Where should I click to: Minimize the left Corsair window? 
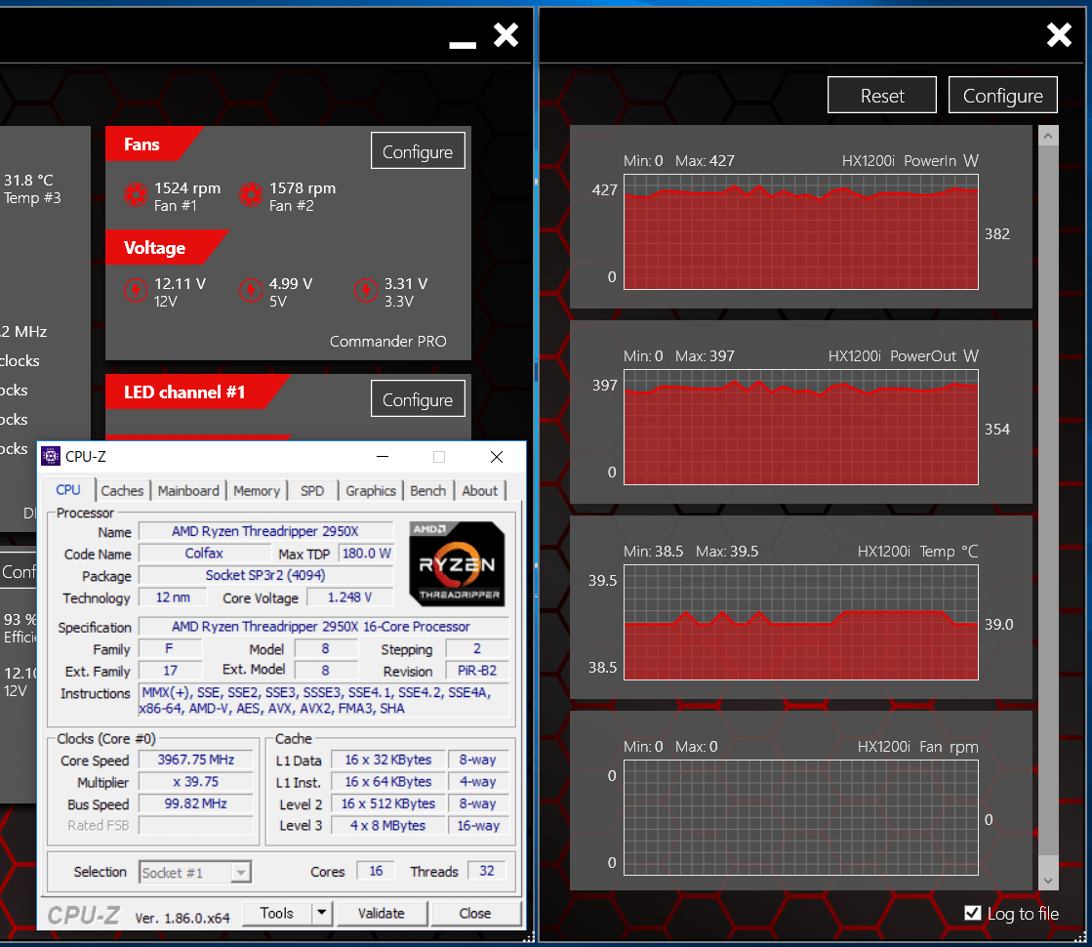463,45
